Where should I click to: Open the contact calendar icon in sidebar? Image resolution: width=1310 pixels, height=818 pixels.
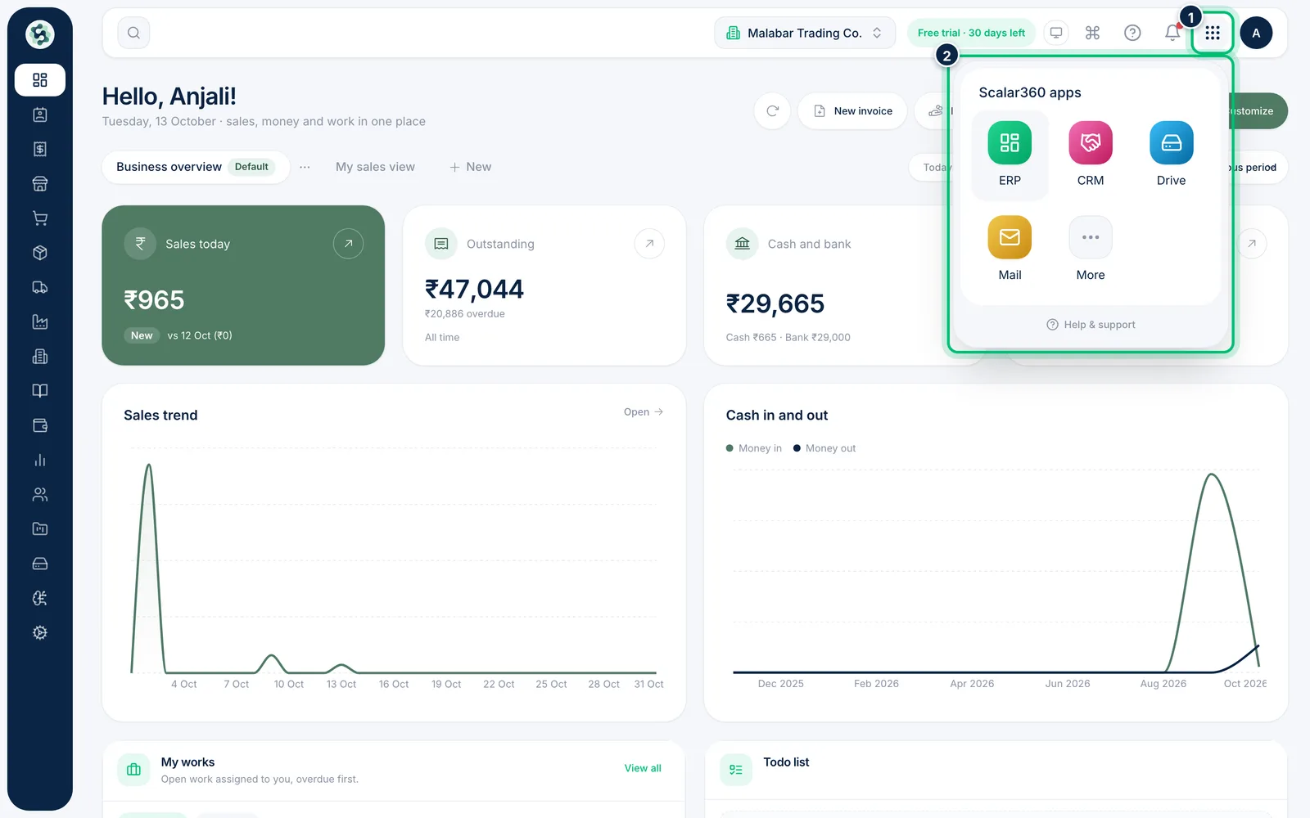[x=39, y=115]
